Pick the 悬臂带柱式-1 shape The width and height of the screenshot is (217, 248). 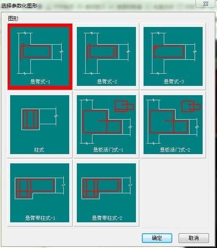point(40,193)
